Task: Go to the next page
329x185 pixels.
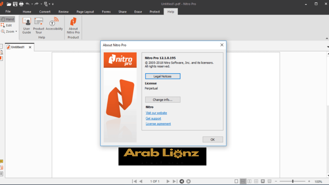Action: (x=168, y=181)
